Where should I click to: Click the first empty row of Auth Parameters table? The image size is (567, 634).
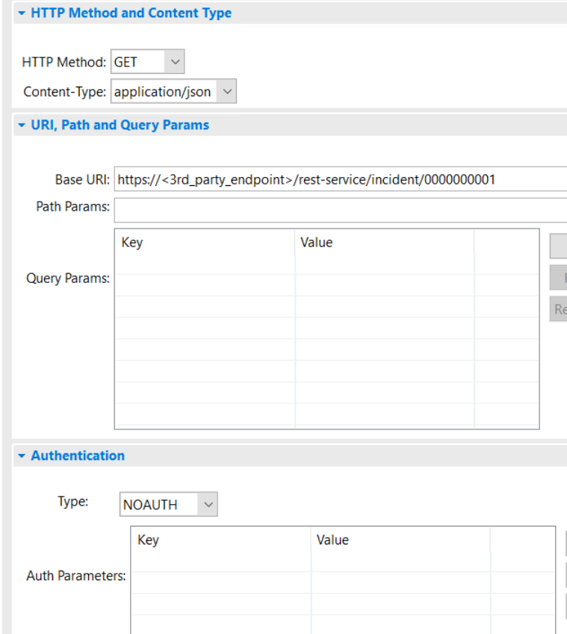(343, 562)
